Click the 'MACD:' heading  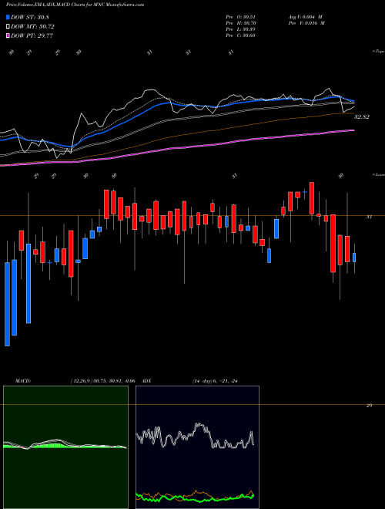(22, 381)
